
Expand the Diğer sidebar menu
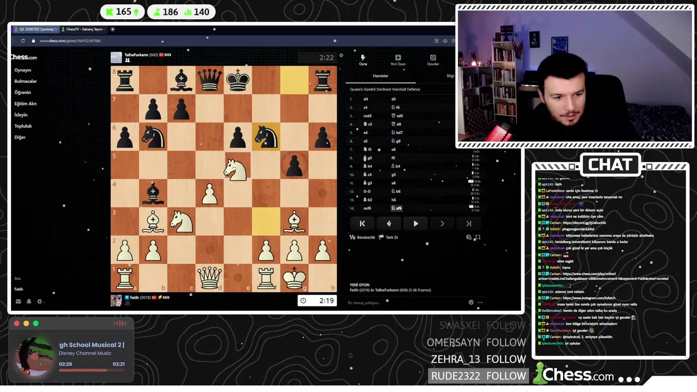[20, 137]
